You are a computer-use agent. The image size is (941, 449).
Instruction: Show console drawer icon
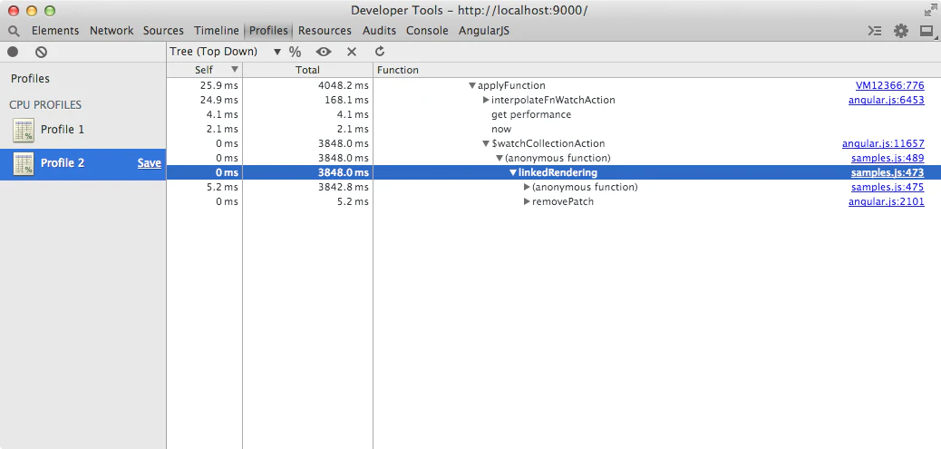pyautogui.click(x=875, y=31)
